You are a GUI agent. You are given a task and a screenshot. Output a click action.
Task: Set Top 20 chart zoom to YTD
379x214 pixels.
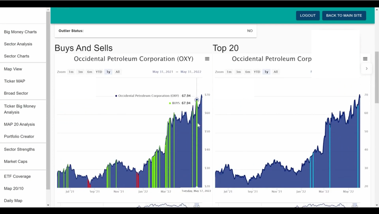pyautogui.click(x=257, y=72)
